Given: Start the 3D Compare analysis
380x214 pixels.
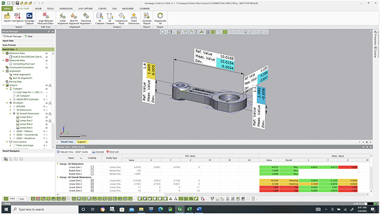Looking at the screenshot, I should (99, 18).
